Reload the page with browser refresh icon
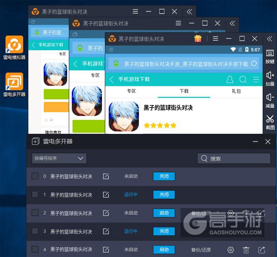The height and width of the screenshot is (257, 277). point(254,64)
